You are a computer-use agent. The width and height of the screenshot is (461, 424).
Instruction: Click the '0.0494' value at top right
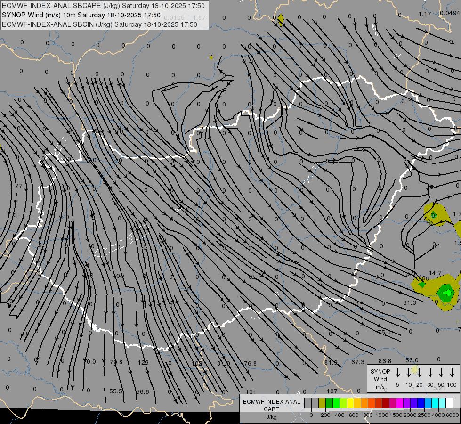click(x=450, y=13)
